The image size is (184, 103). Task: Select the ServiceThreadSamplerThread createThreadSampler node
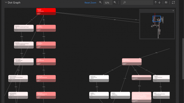coord(24,45)
